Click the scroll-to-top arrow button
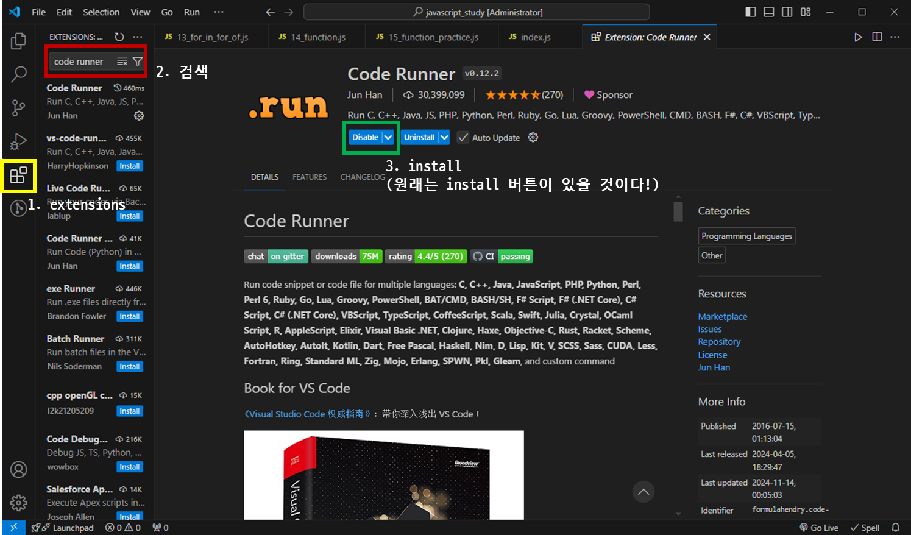Viewport: 911px width, 535px height. [643, 492]
